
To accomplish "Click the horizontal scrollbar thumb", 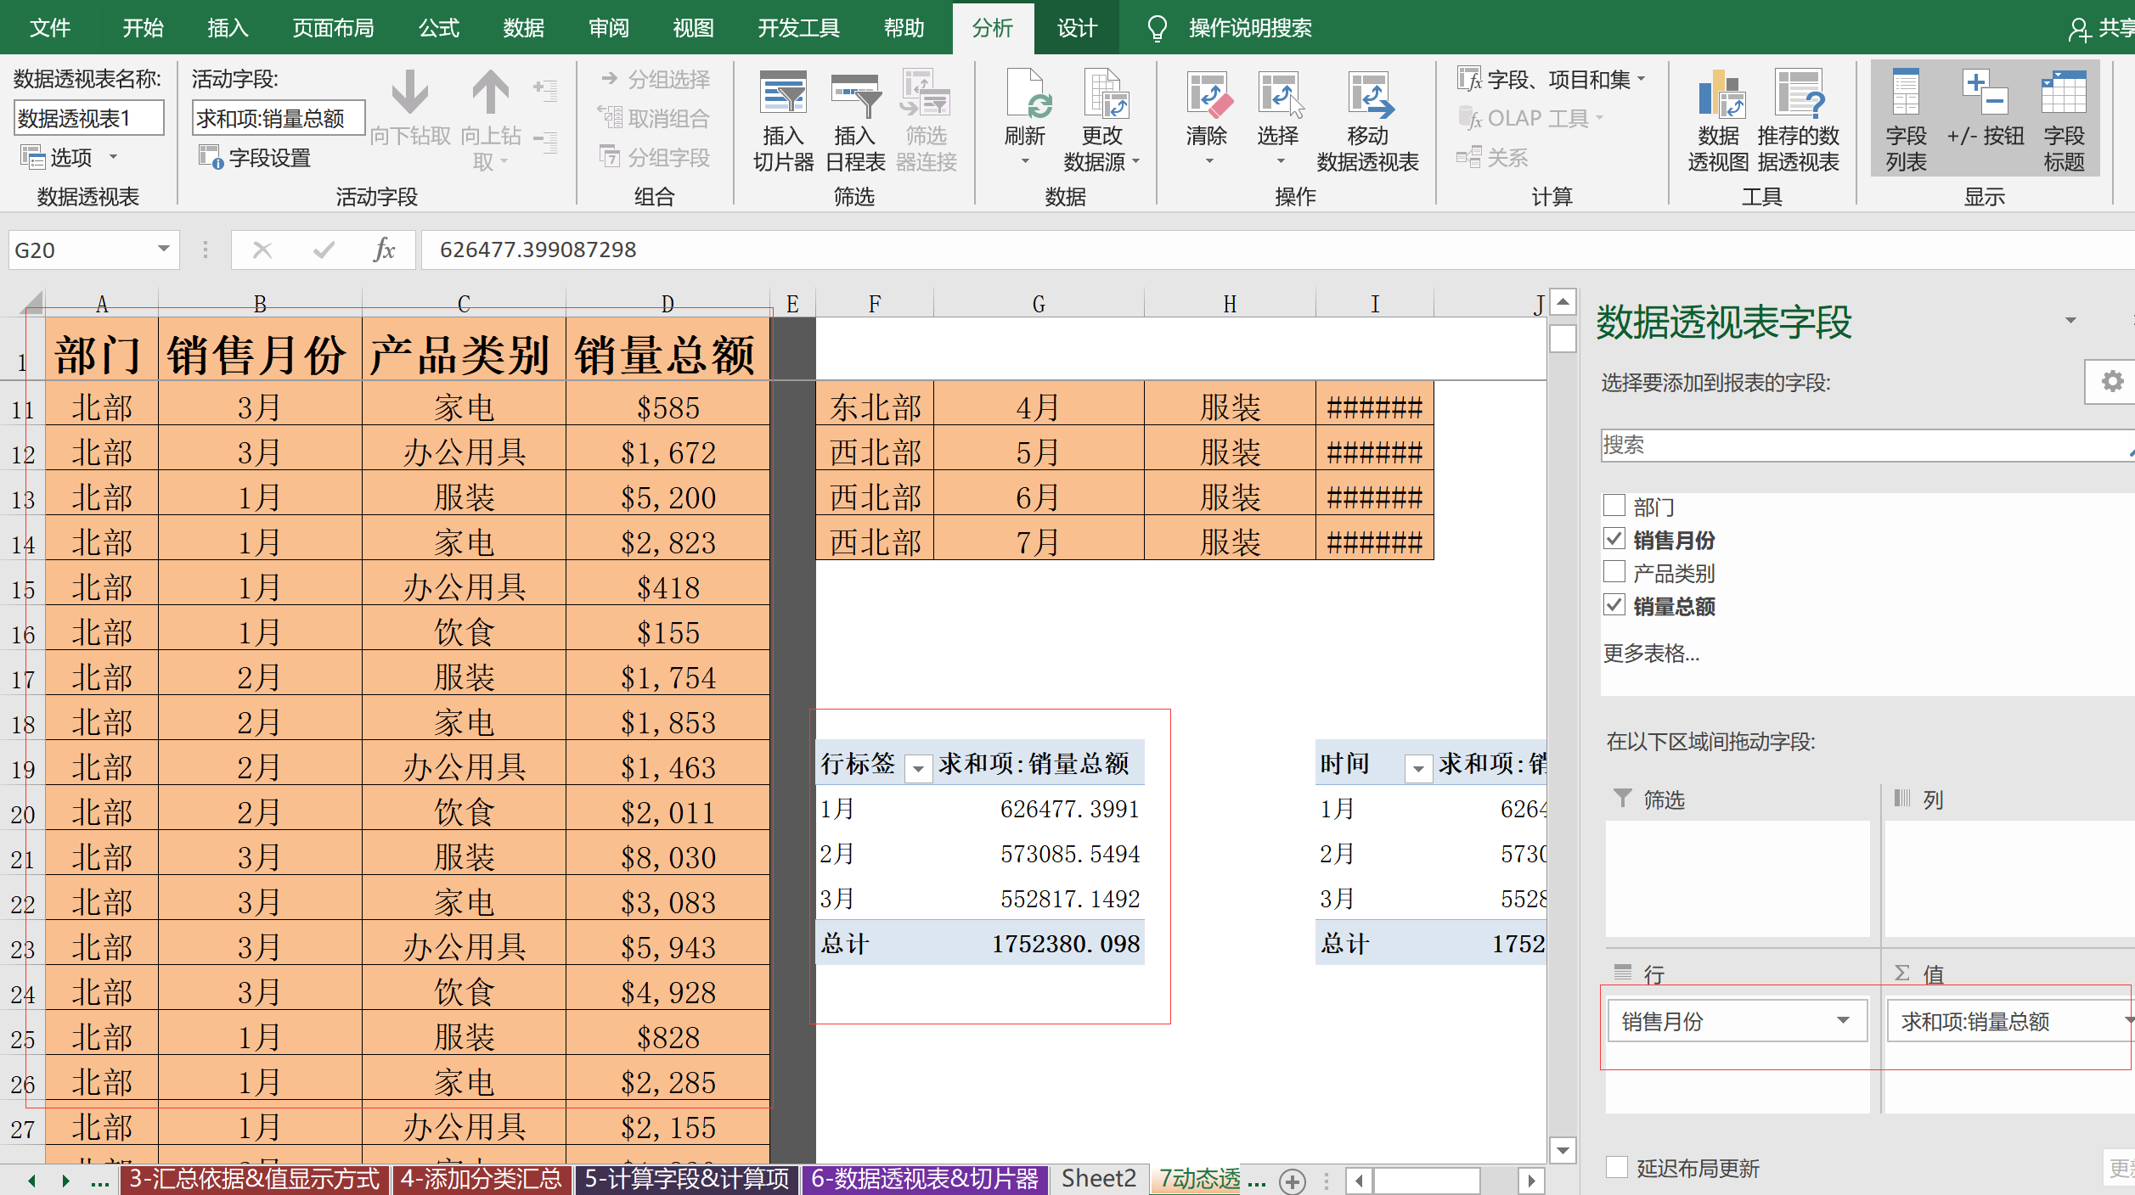I will (x=1427, y=1181).
